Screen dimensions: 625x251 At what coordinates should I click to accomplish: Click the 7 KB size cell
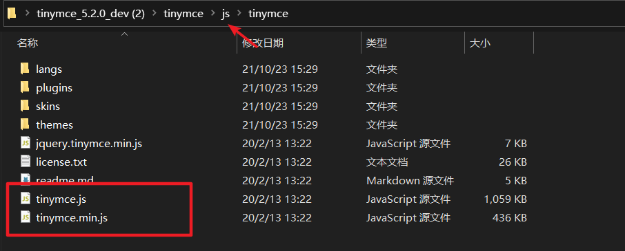(516, 143)
